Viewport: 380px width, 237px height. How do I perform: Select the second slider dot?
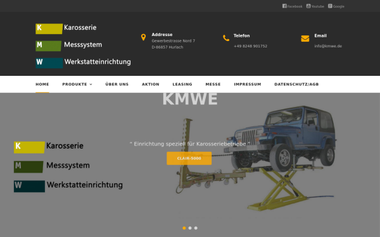[x=190, y=228]
